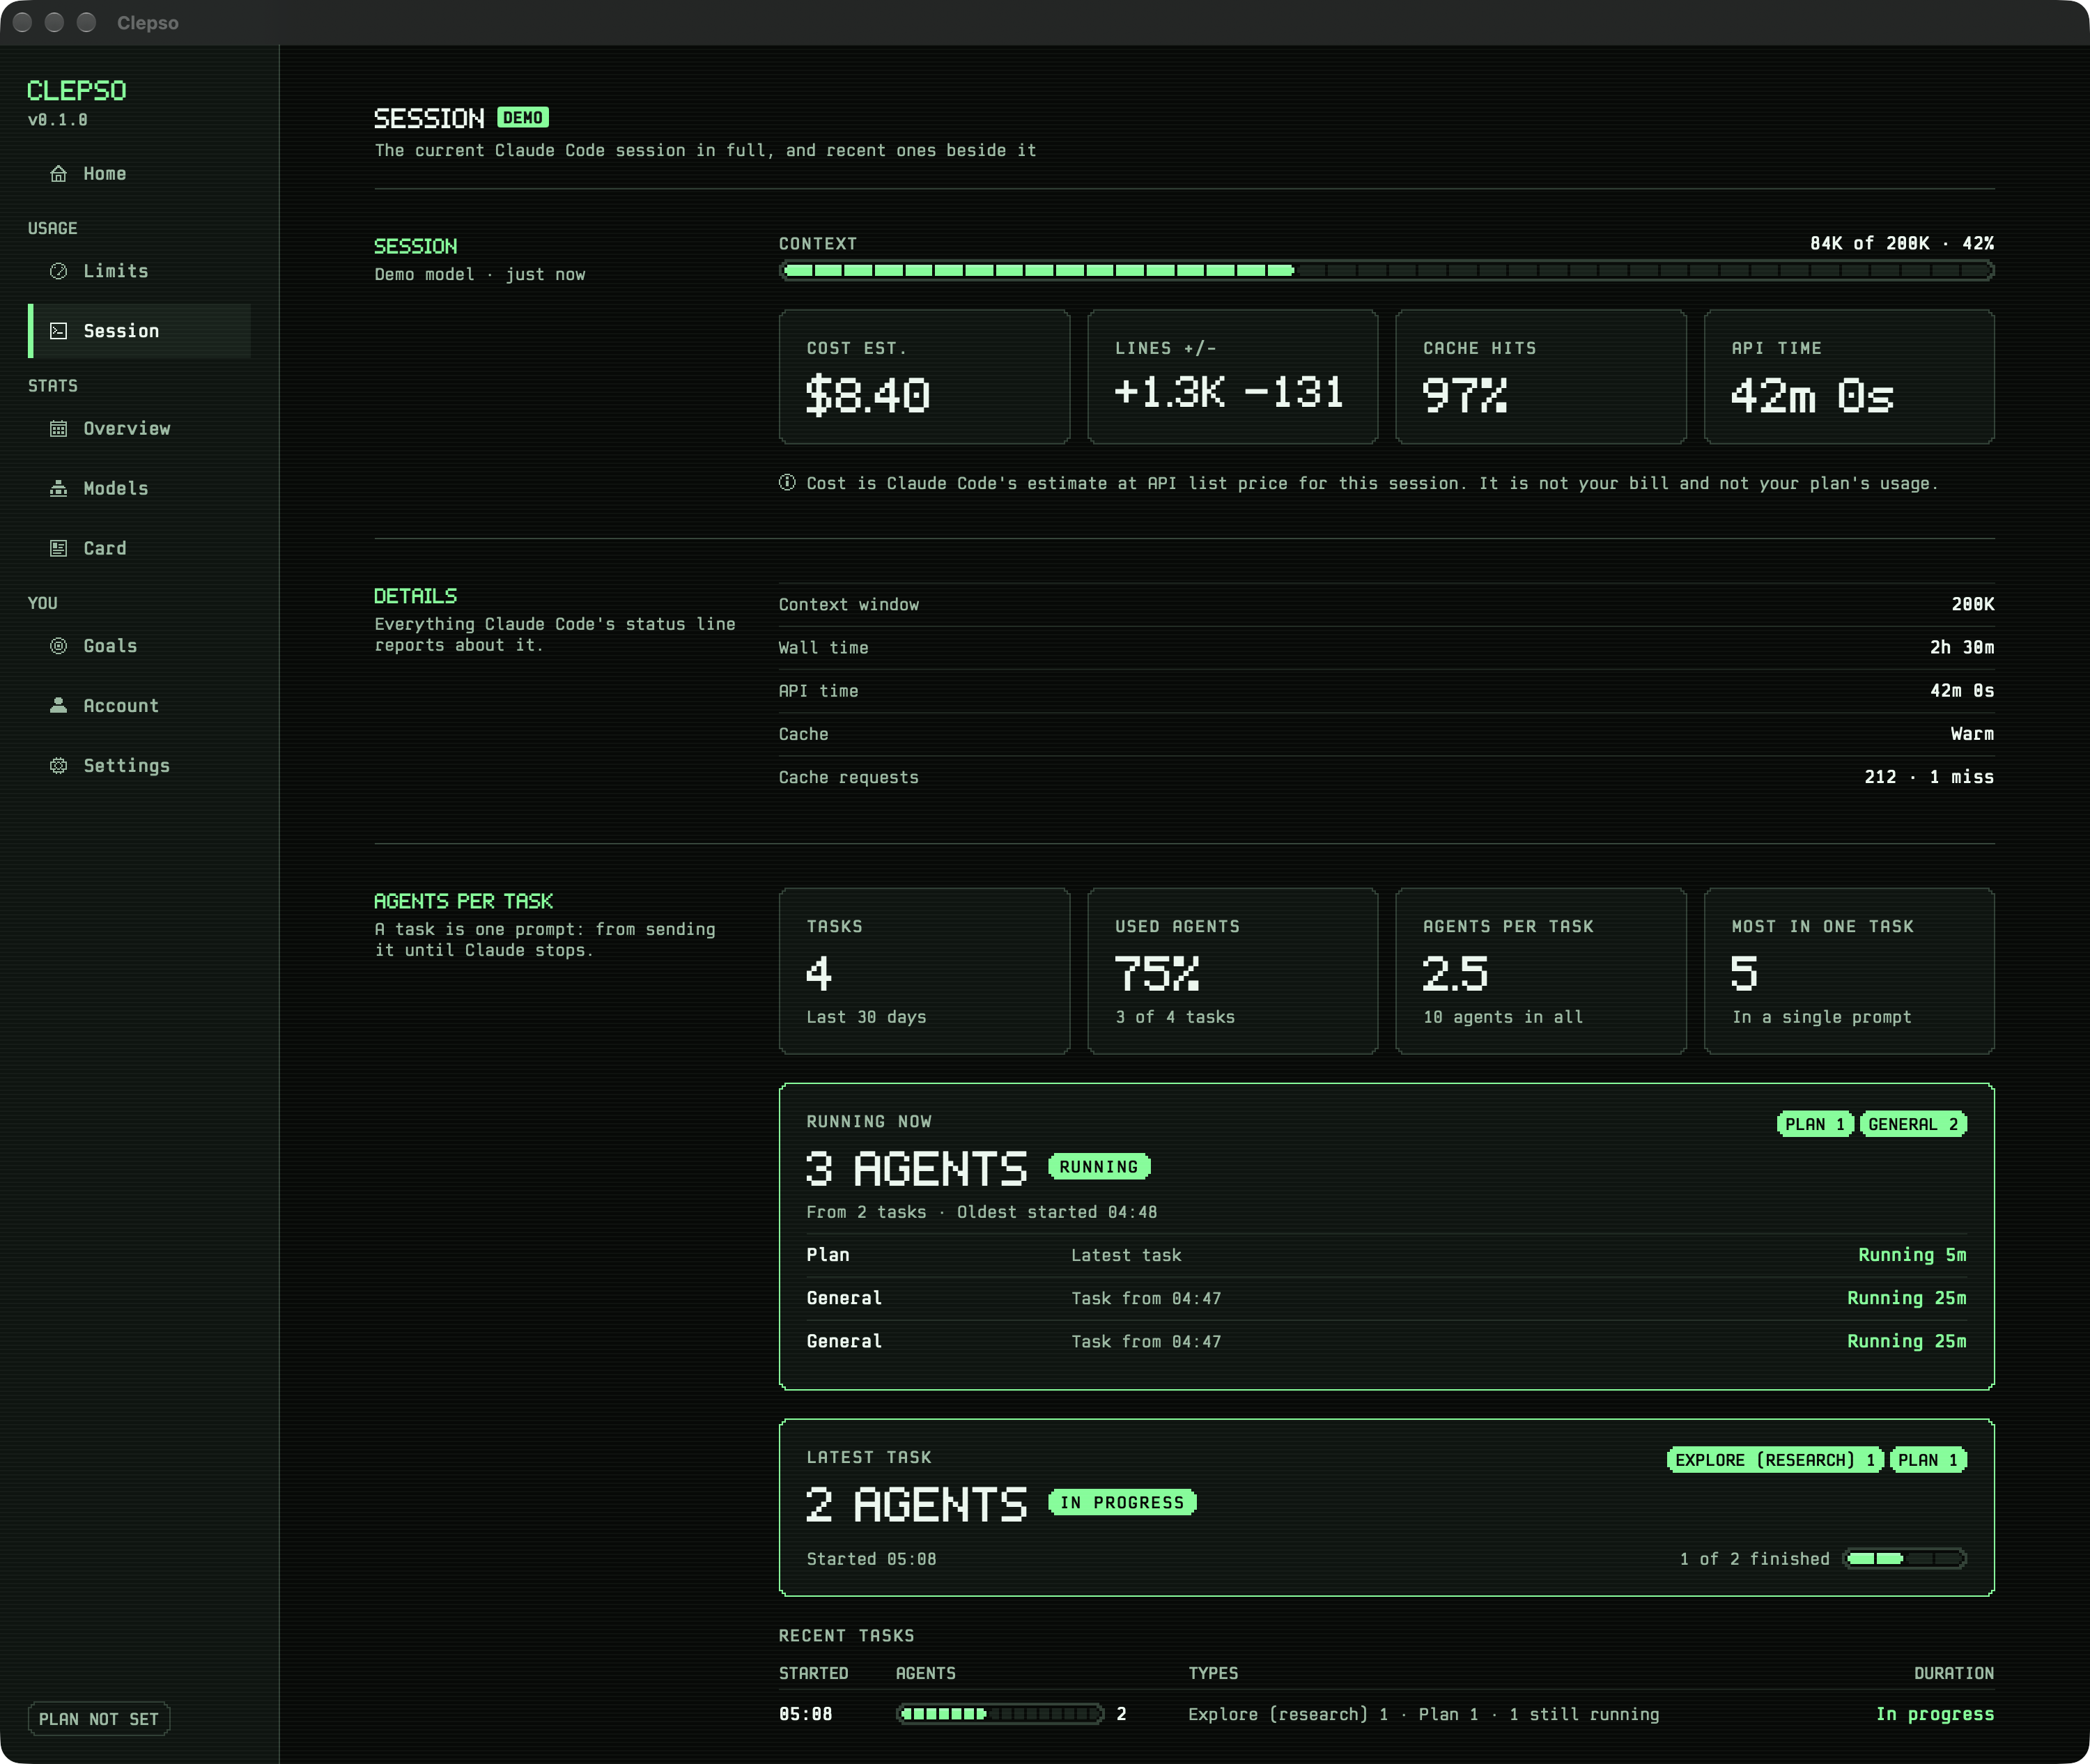Click the MOST IN ONE TASK card
This screenshot has width=2090, height=1764.
point(1849,971)
